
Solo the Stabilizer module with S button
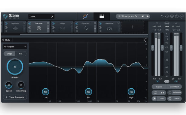[30, 28]
